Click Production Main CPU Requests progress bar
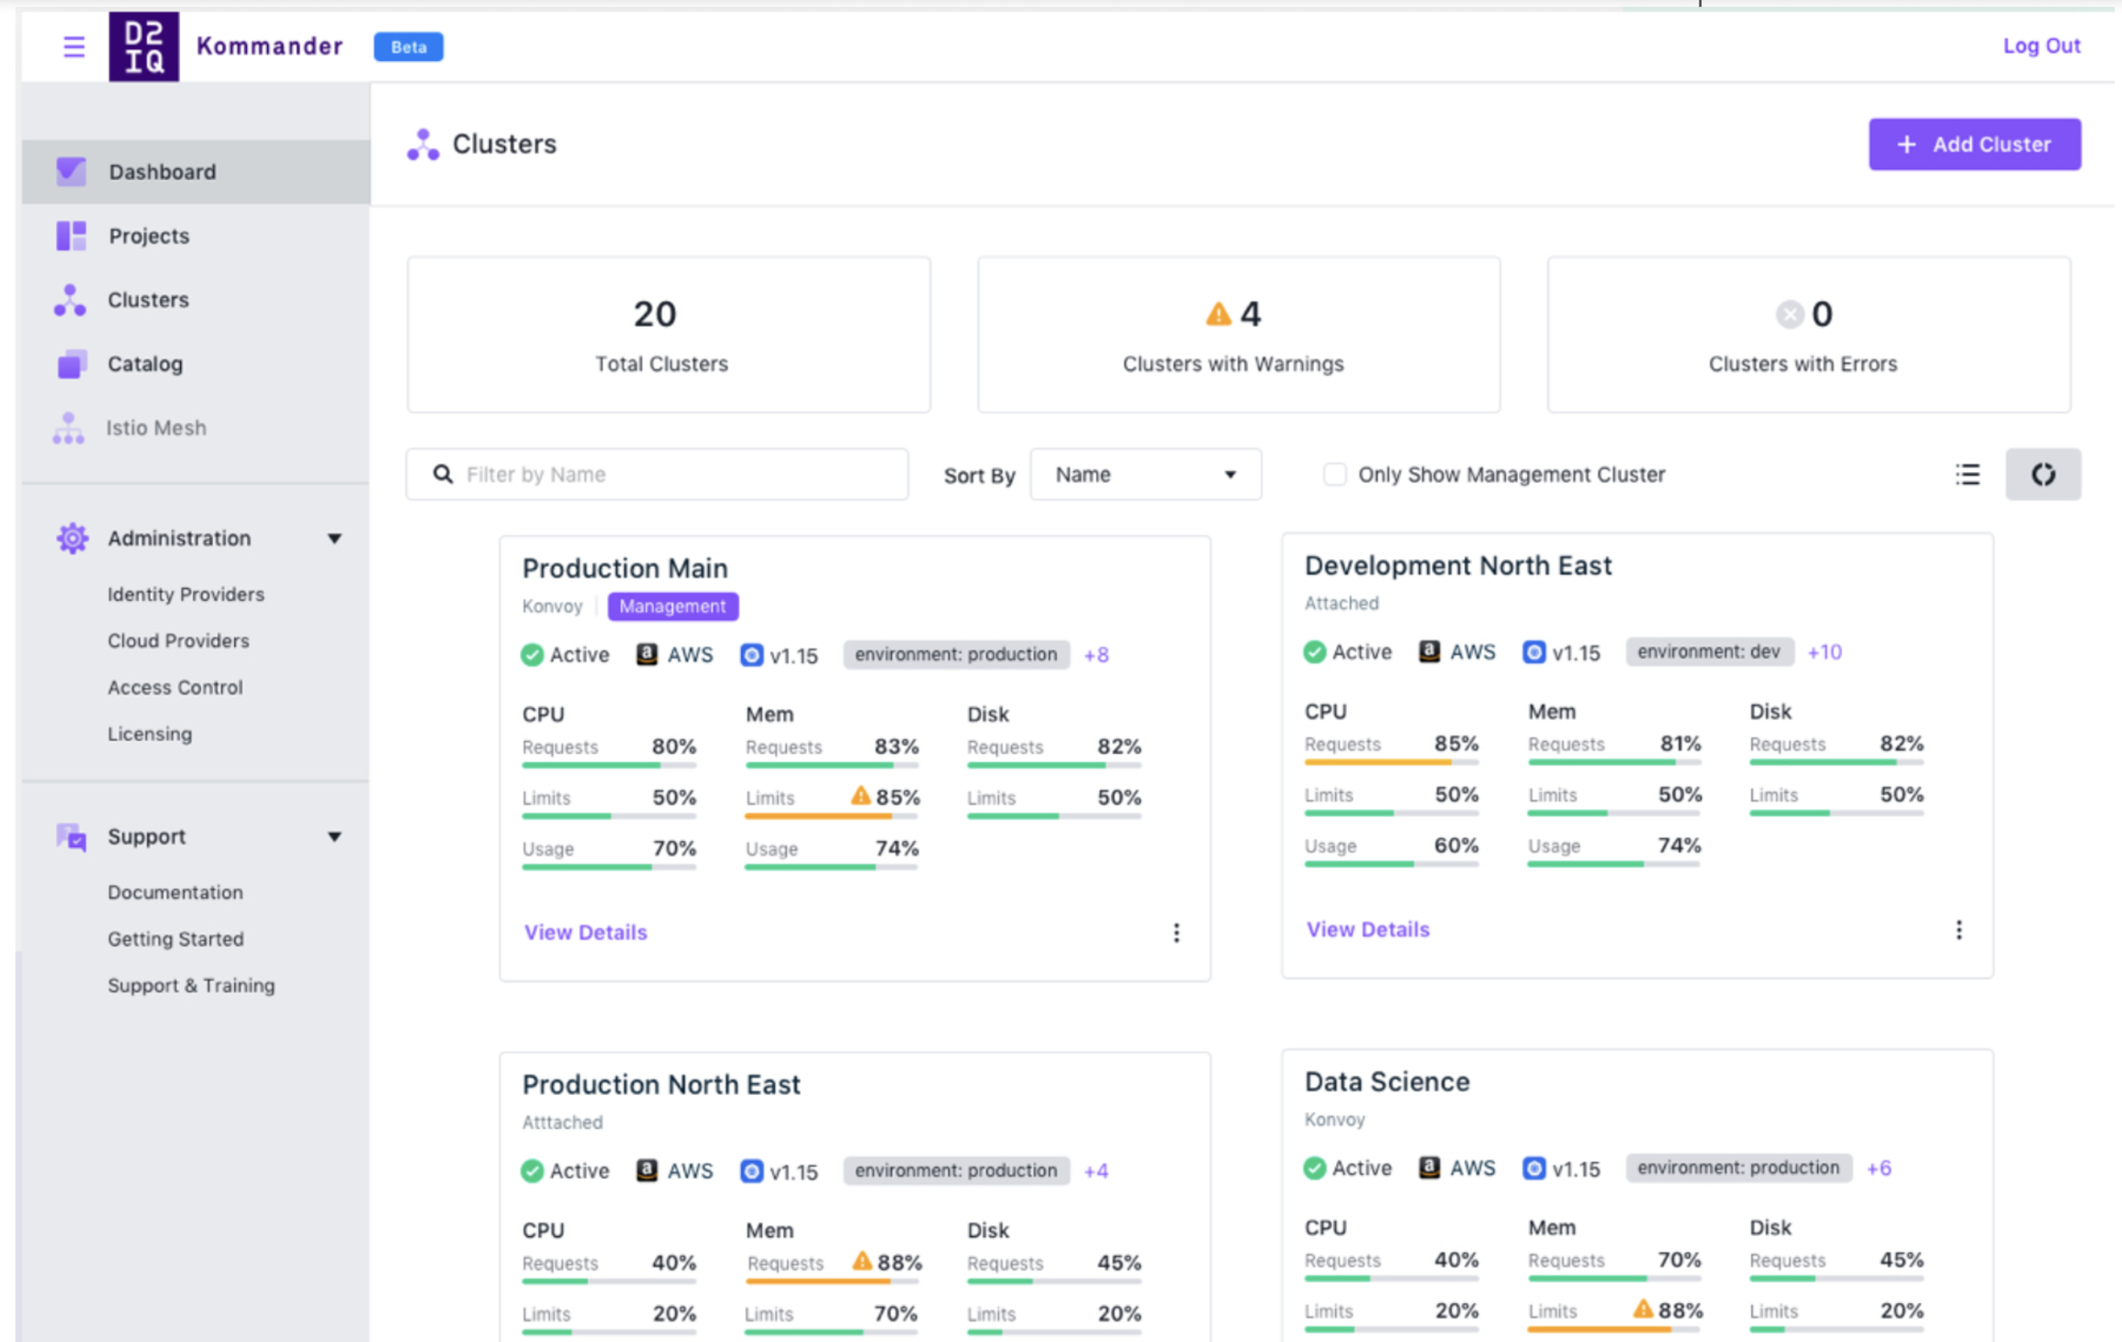The width and height of the screenshot is (2122, 1342). (x=609, y=766)
